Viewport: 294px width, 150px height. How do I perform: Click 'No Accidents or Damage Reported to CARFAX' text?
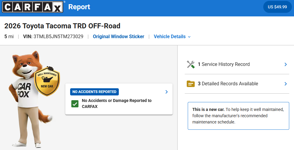point(117,103)
